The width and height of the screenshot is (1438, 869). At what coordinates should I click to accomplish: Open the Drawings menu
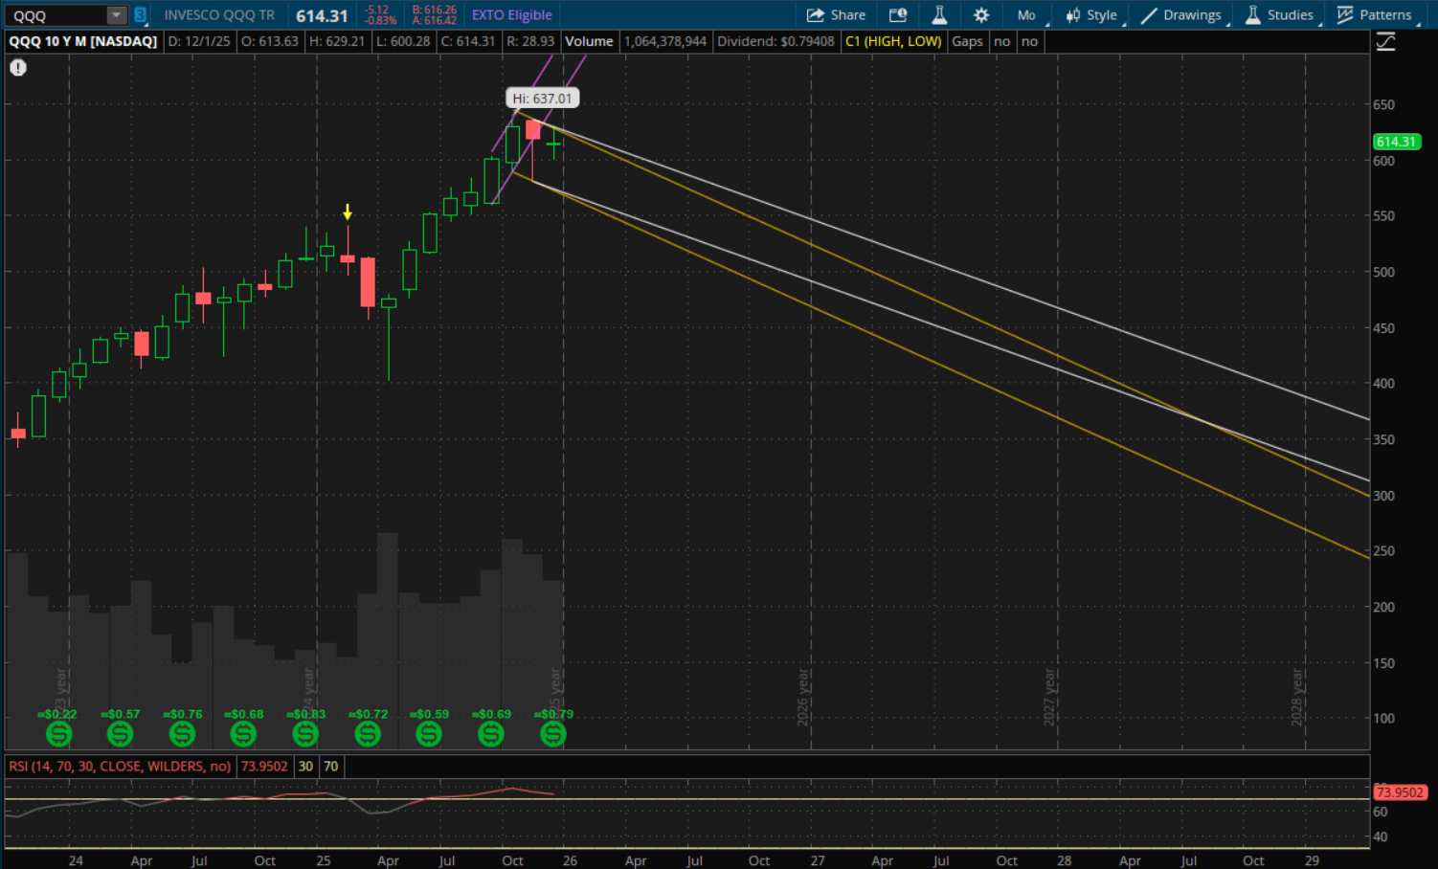1181,15
